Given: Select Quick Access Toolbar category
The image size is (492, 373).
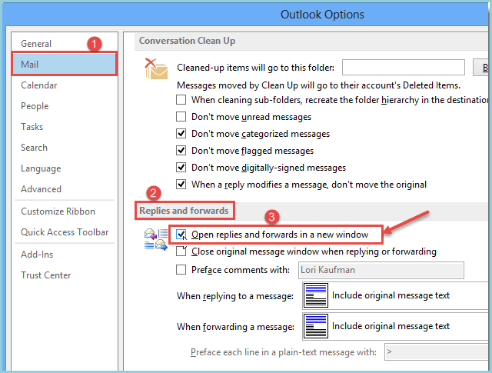Looking at the screenshot, I should (x=65, y=232).
